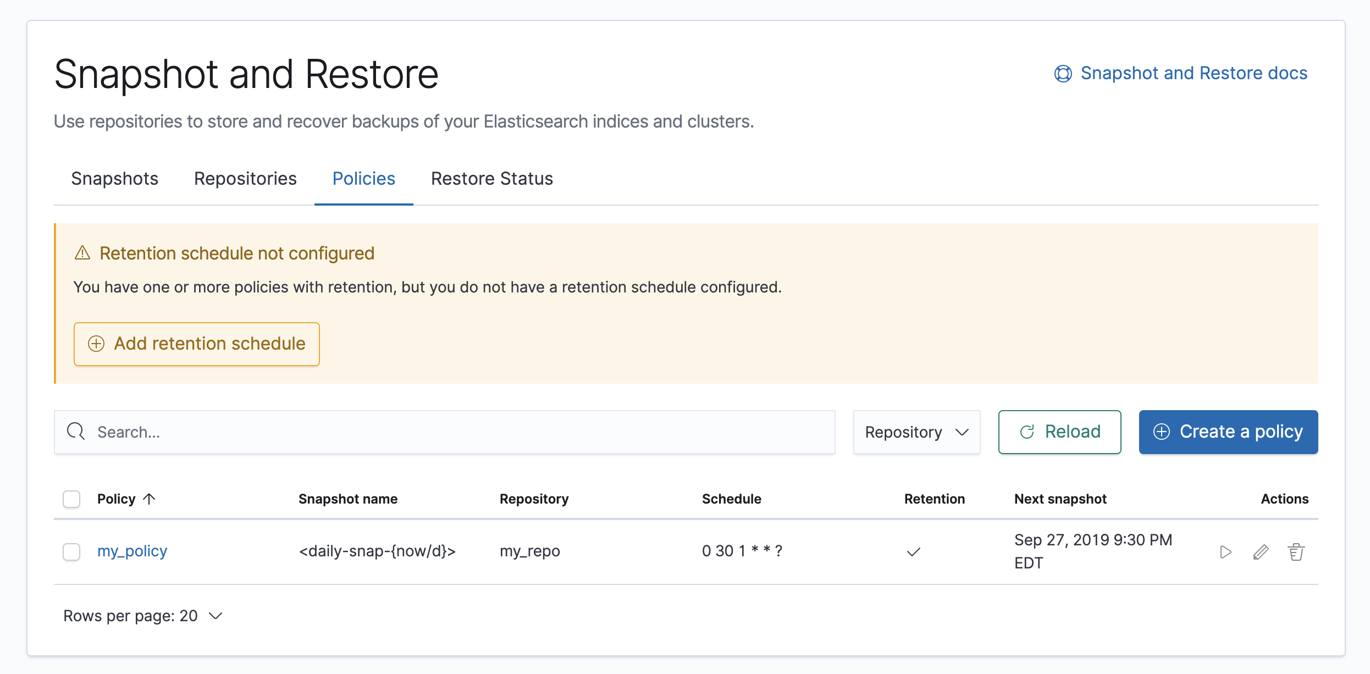Image resolution: width=1370 pixels, height=674 pixels.
Task: Edit my_policy using pencil icon
Action: 1261,552
